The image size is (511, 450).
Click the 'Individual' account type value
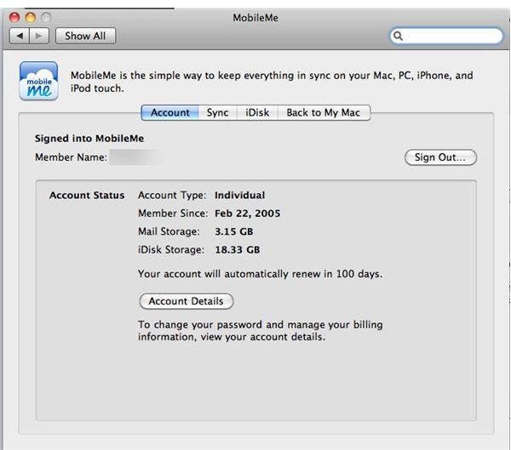click(x=240, y=195)
